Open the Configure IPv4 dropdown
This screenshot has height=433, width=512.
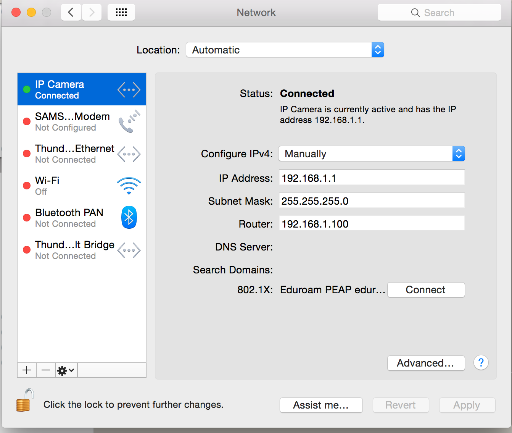click(x=371, y=154)
